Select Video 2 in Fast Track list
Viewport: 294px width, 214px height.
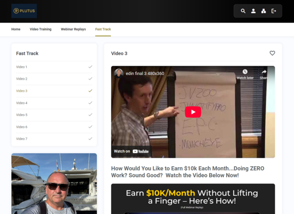click(22, 79)
